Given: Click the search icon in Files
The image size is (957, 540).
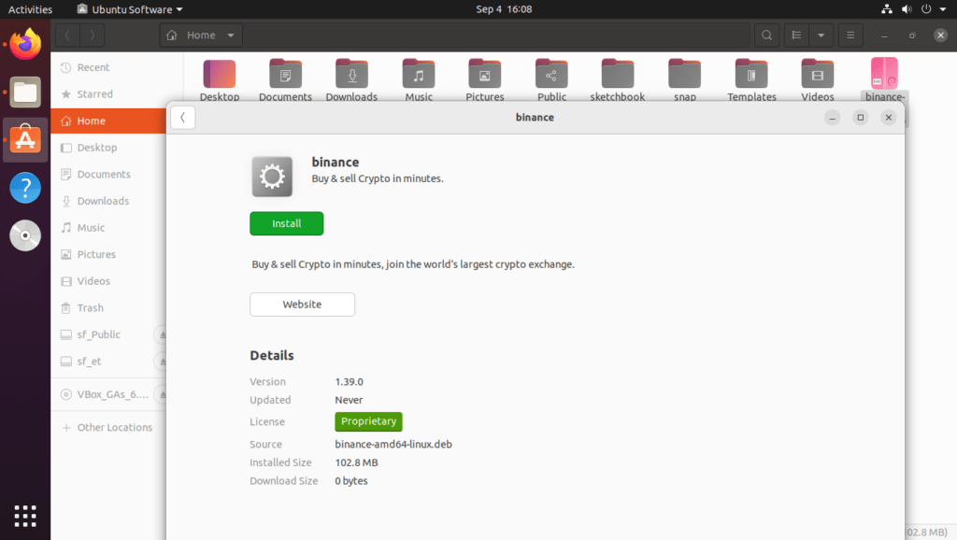Looking at the screenshot, I should coord(766,36).
